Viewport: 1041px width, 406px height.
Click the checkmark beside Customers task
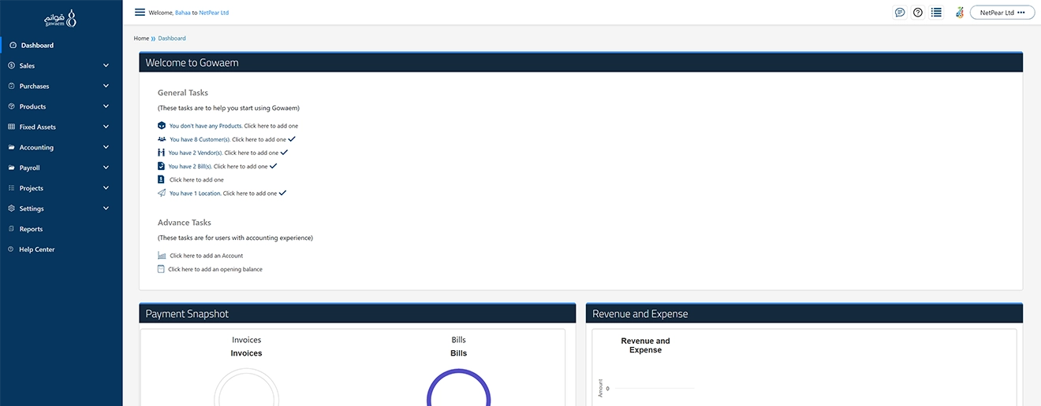tap(292, 139)
